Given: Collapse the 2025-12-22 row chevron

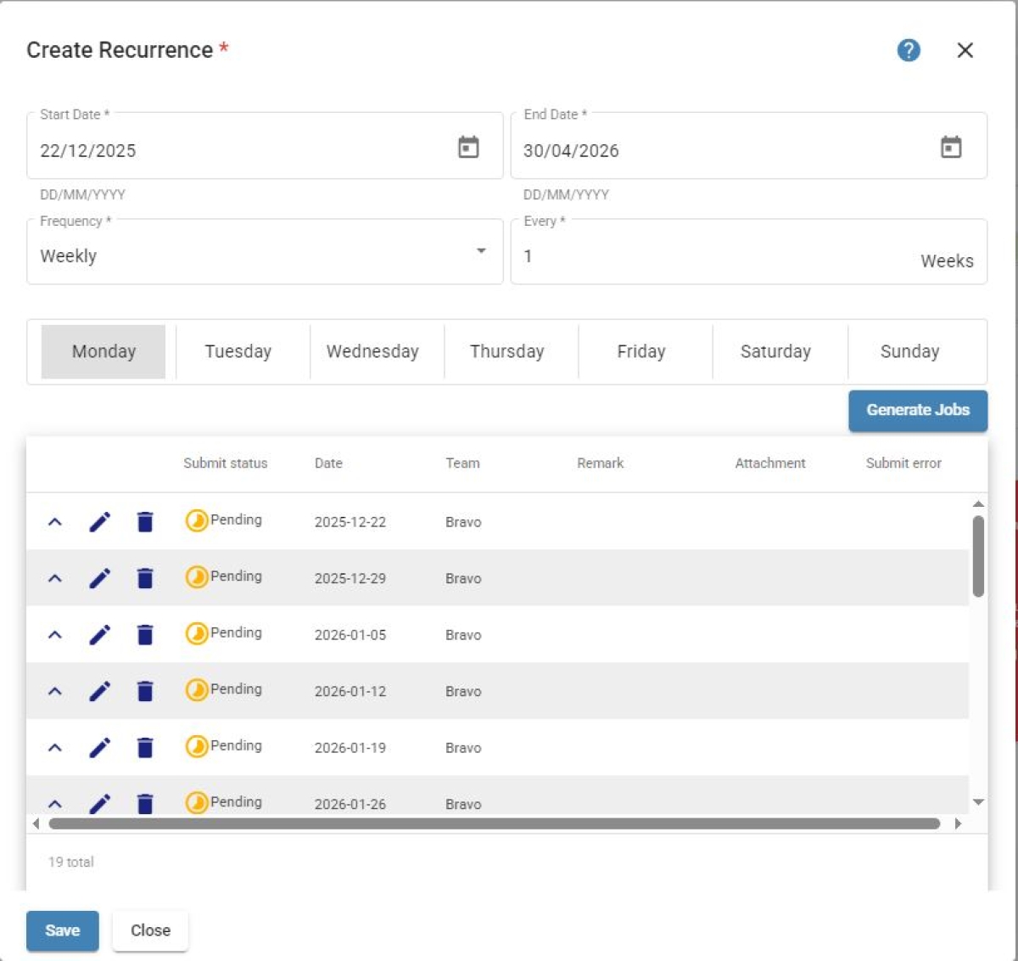Looking at the screenshot, I should (55, 522).
